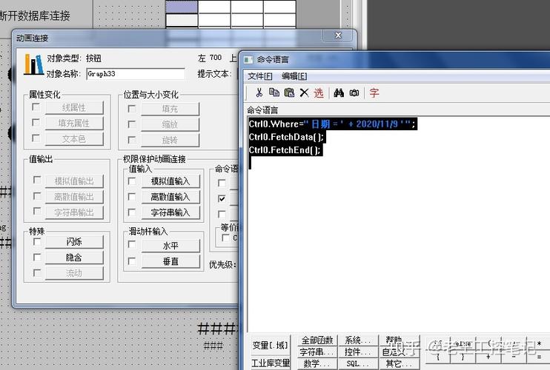Click the Ctrl0.FetchData(); code line
Screen dimensions: 550x370
click(287, 137)
